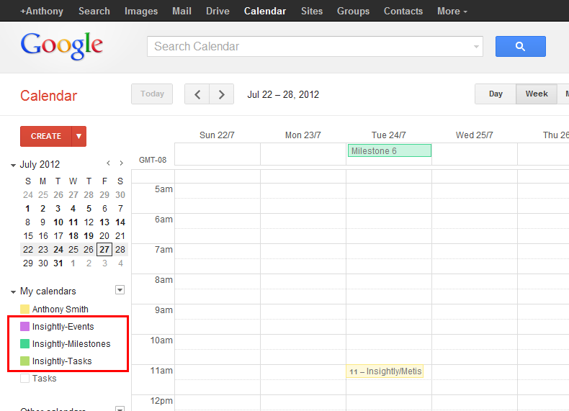Click the Sun 22/7 day header

tap(217, 135)
